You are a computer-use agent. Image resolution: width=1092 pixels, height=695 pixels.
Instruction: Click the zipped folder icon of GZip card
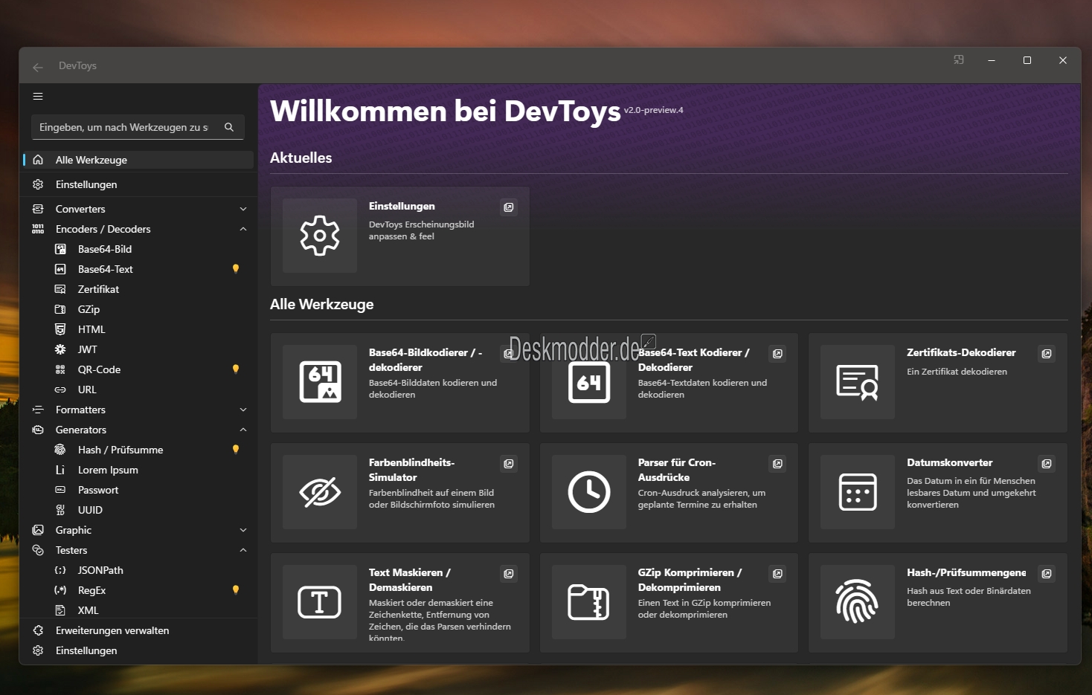pyautogui.click(x=589, y=602)
